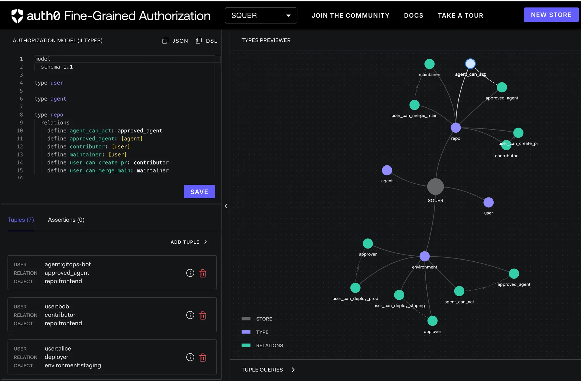The height and width of the screenshot is (381, 581).
Task: Select the Tuples tab
Action: point(21,220)
